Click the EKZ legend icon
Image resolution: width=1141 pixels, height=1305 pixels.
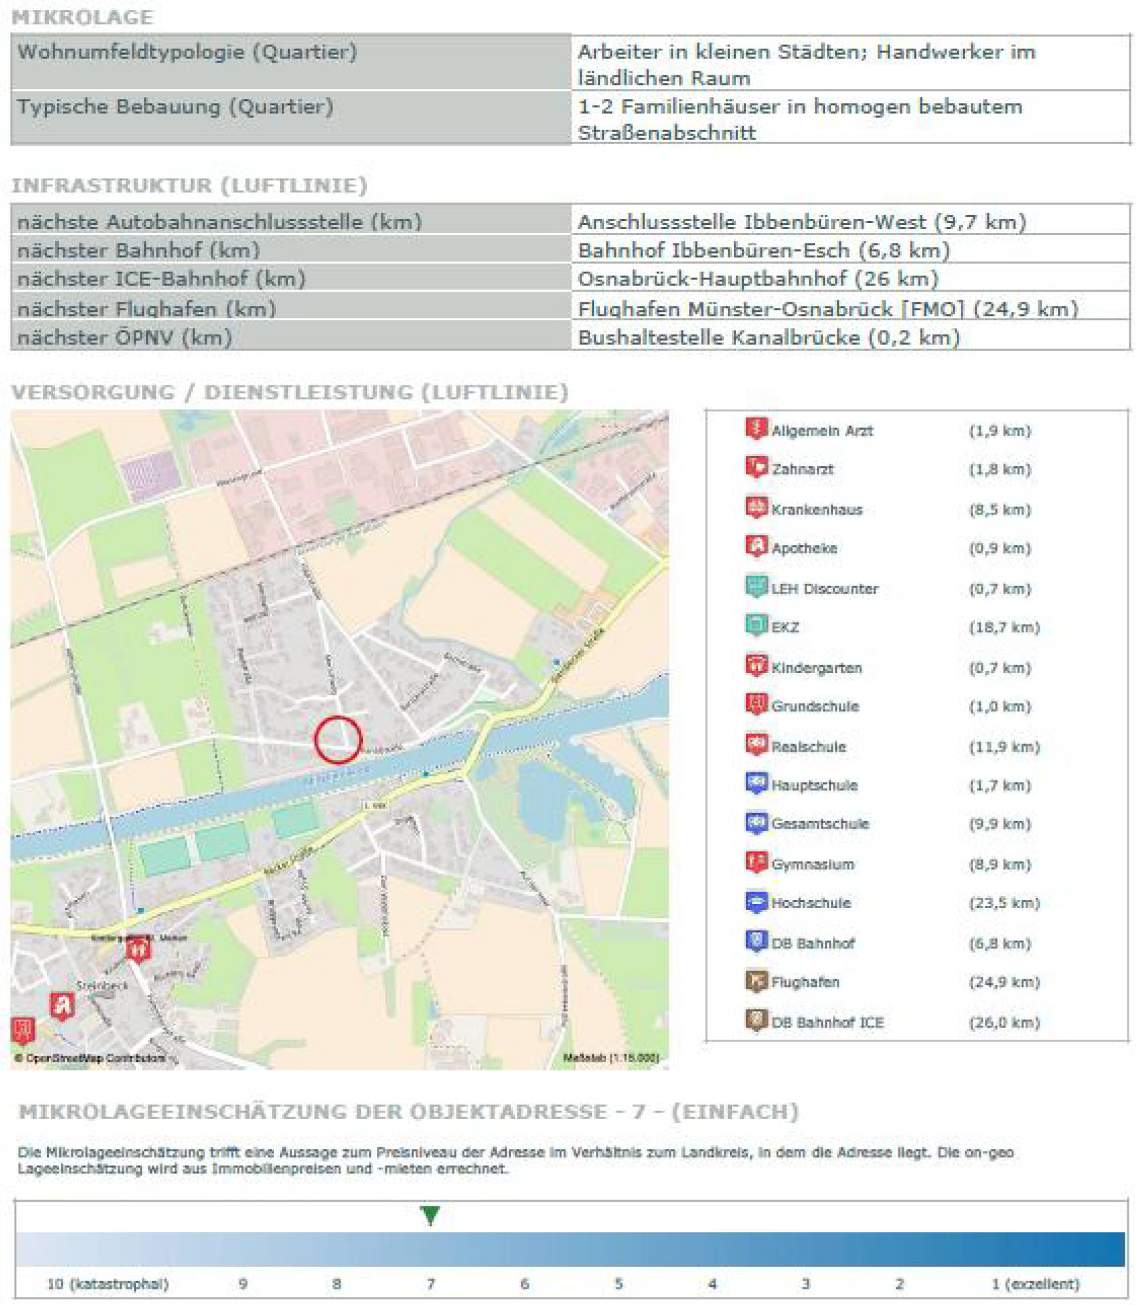(756, 625)
